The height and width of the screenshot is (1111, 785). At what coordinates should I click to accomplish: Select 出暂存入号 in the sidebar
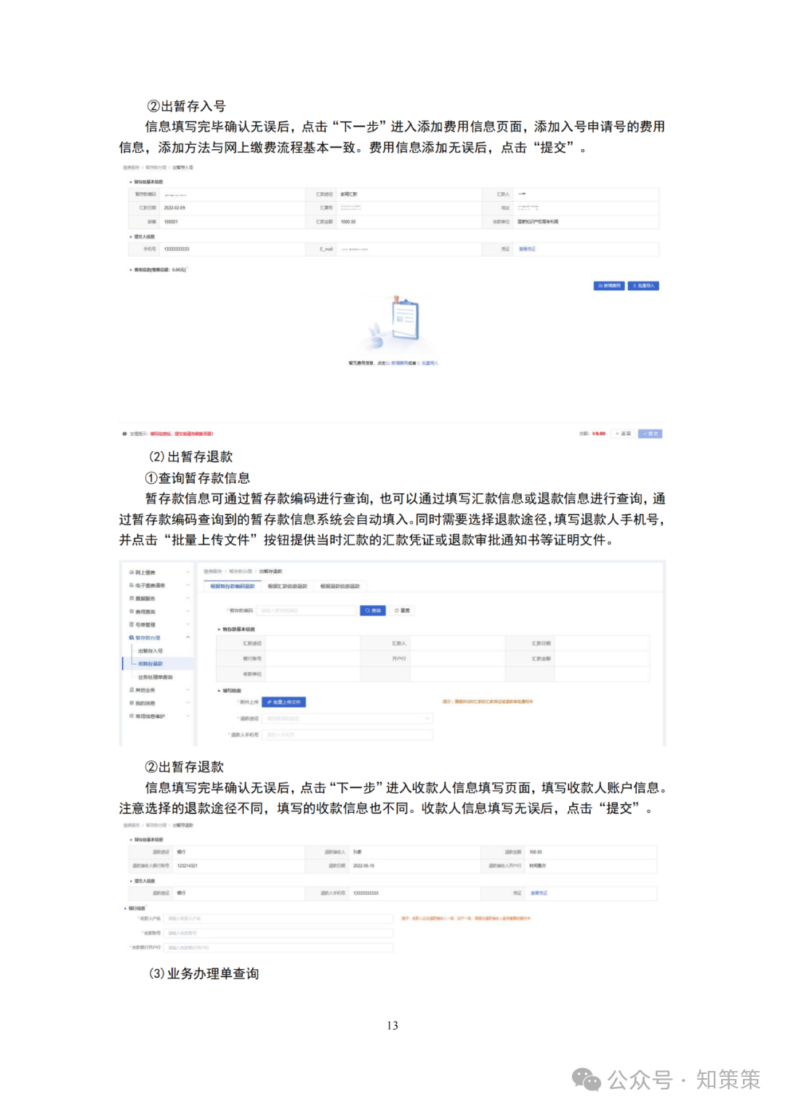pyautogui.click(x=150, y=651)
